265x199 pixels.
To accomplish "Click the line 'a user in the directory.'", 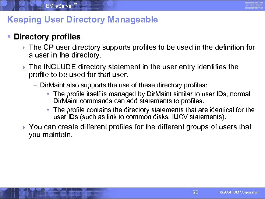I will tap(65, 55).
